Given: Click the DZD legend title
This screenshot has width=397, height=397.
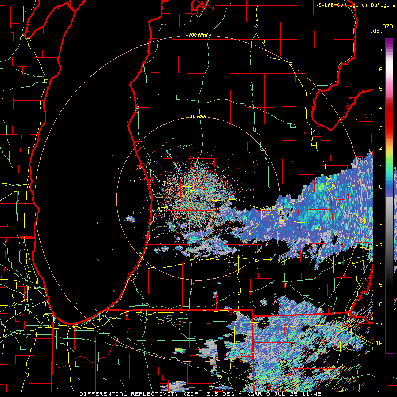Looking at the screenshot, I should tap(388, 26).
